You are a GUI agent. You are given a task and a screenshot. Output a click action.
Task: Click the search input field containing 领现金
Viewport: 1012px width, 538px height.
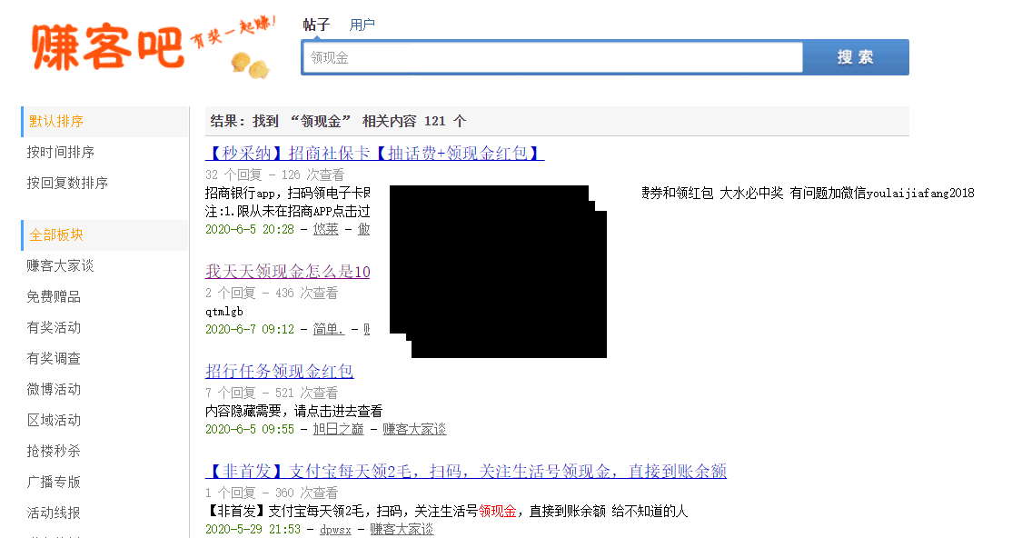coord(552,57)
